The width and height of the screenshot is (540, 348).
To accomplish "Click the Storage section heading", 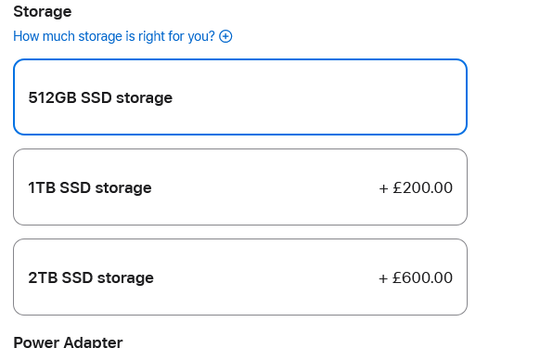I will click(43, 12).
